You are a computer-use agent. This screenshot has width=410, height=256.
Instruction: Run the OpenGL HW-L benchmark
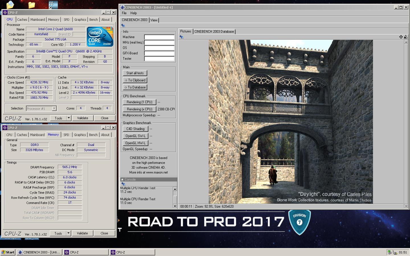[136, 143]
